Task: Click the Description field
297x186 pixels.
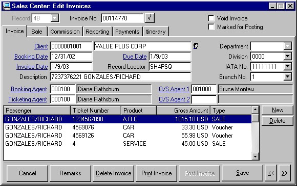Action: 121,77
